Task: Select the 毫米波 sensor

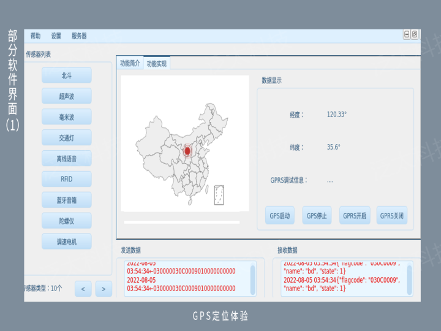Action: click(67, 117)
